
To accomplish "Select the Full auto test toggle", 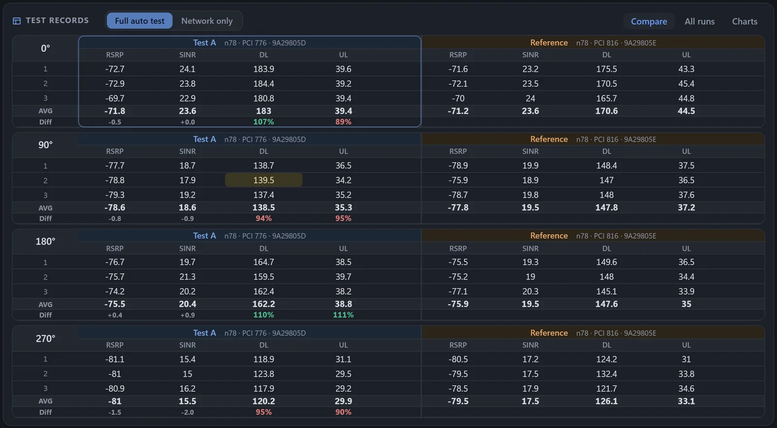I will 139,21.
